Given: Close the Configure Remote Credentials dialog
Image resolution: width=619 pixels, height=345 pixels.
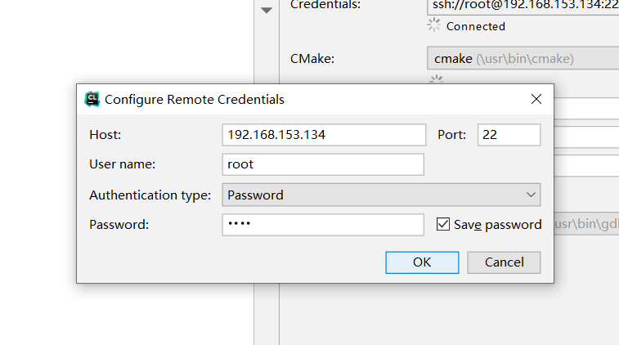Looking at the screenshot, I should click(536, 99).
